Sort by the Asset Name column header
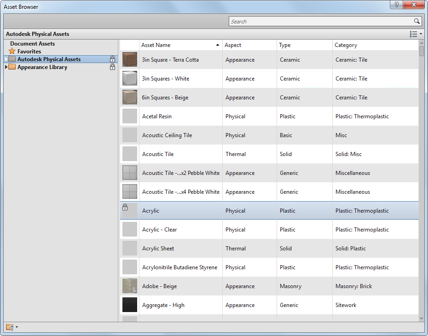 tap(181, 45)
